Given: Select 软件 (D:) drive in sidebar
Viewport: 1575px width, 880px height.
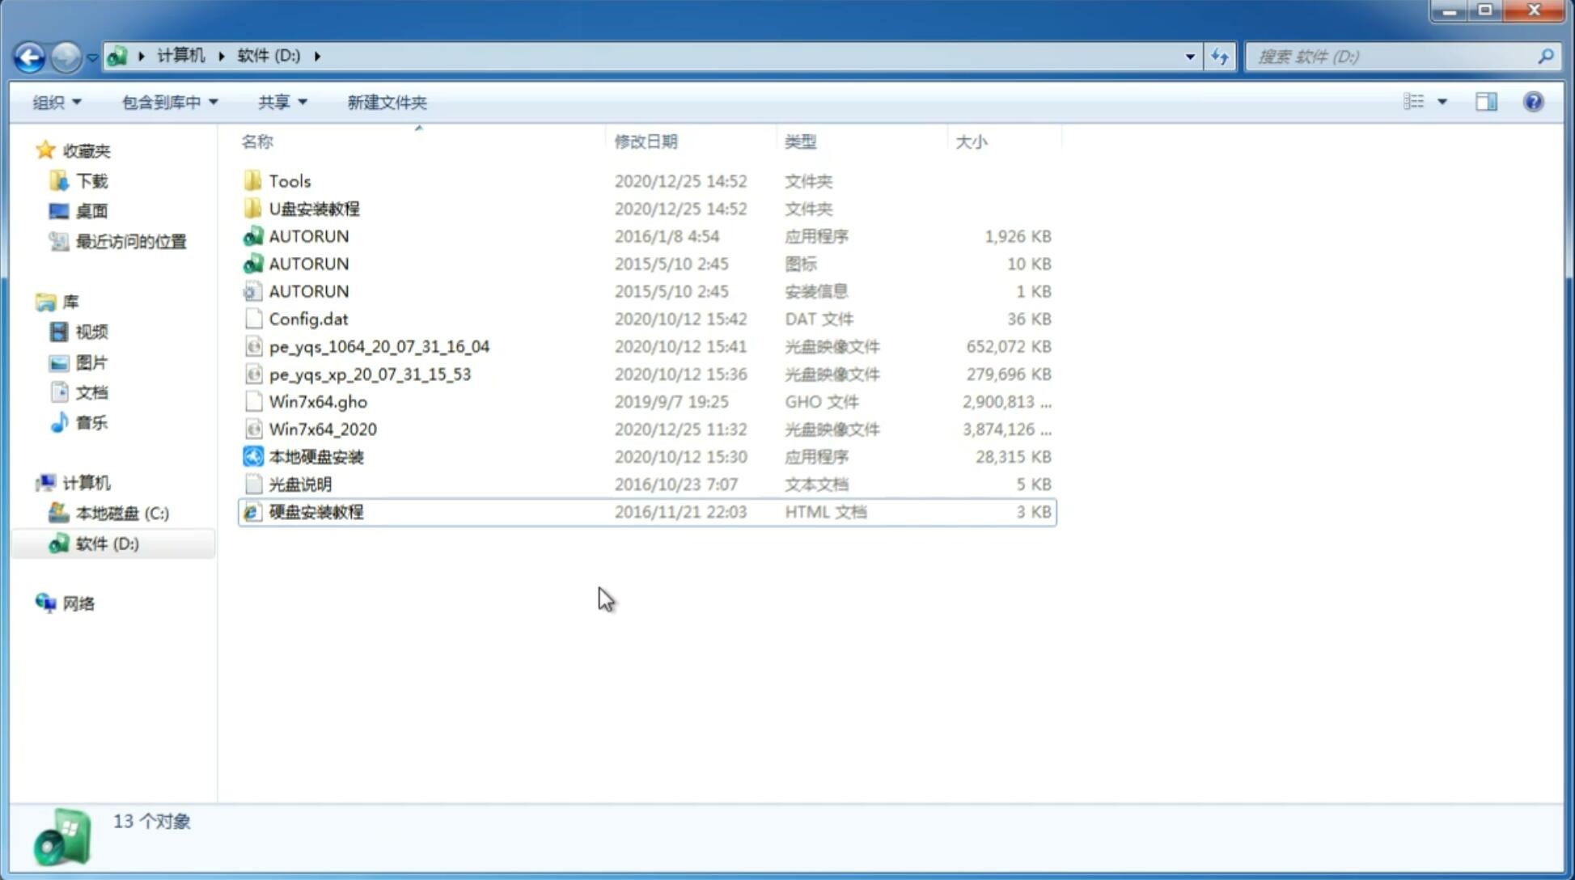Looking at the screenshot, I should (x=106, y=543).
